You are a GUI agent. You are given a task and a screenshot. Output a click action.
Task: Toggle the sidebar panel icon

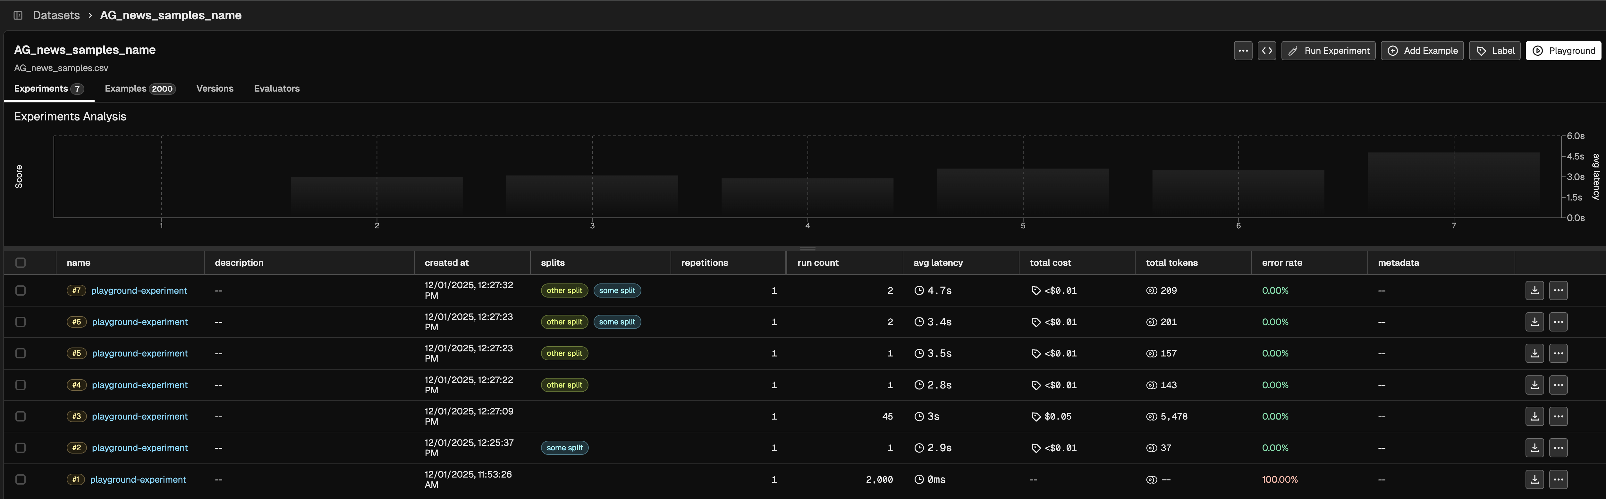[x=18, y=15]
